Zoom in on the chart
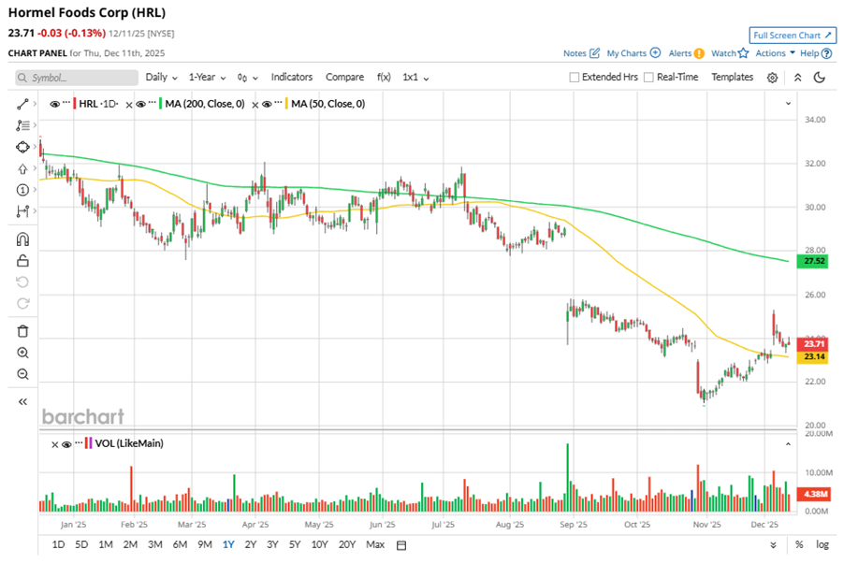Image resolution: width=844 pixels, height=564 pixels. point(22,353)
